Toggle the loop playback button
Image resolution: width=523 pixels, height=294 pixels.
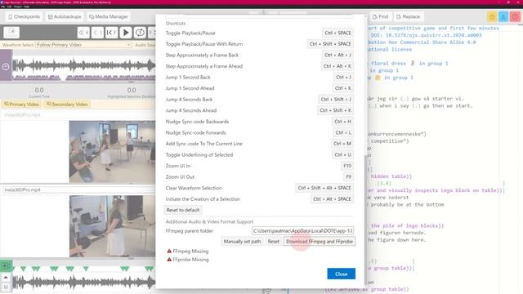pyautogui.click(x=140, y=33)
